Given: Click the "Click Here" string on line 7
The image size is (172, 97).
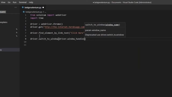Looking at the screenshot, I should [77, 33].
